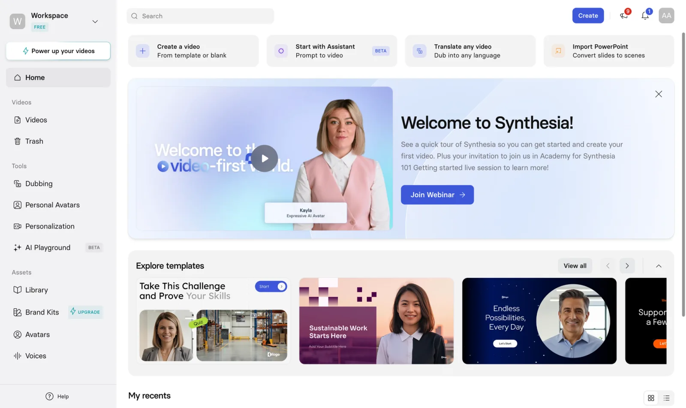Viewport: 686px width, 408px height.
Task: Click the page vertical scrollbar
Action: (x=683, y=175)
